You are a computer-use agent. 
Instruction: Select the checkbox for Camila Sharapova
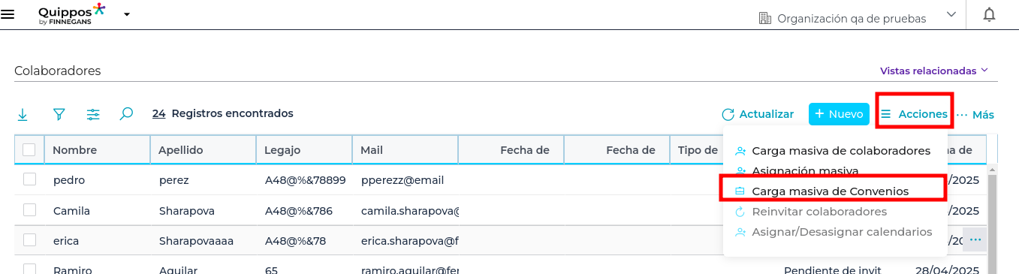[x=29, y=210]
